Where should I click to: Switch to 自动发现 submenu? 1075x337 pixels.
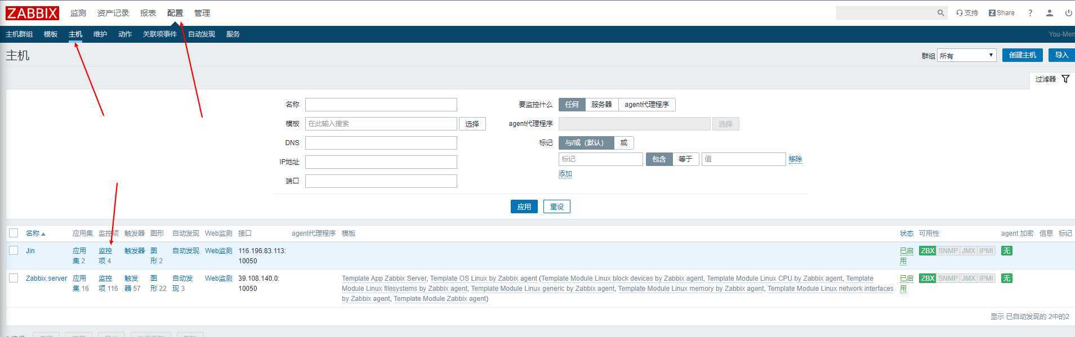[202, 34]
